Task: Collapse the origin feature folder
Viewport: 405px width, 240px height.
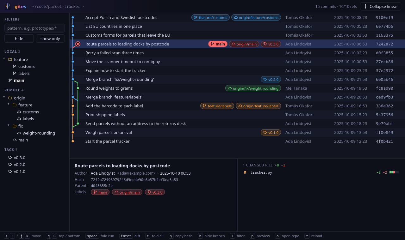Action: 9,104
